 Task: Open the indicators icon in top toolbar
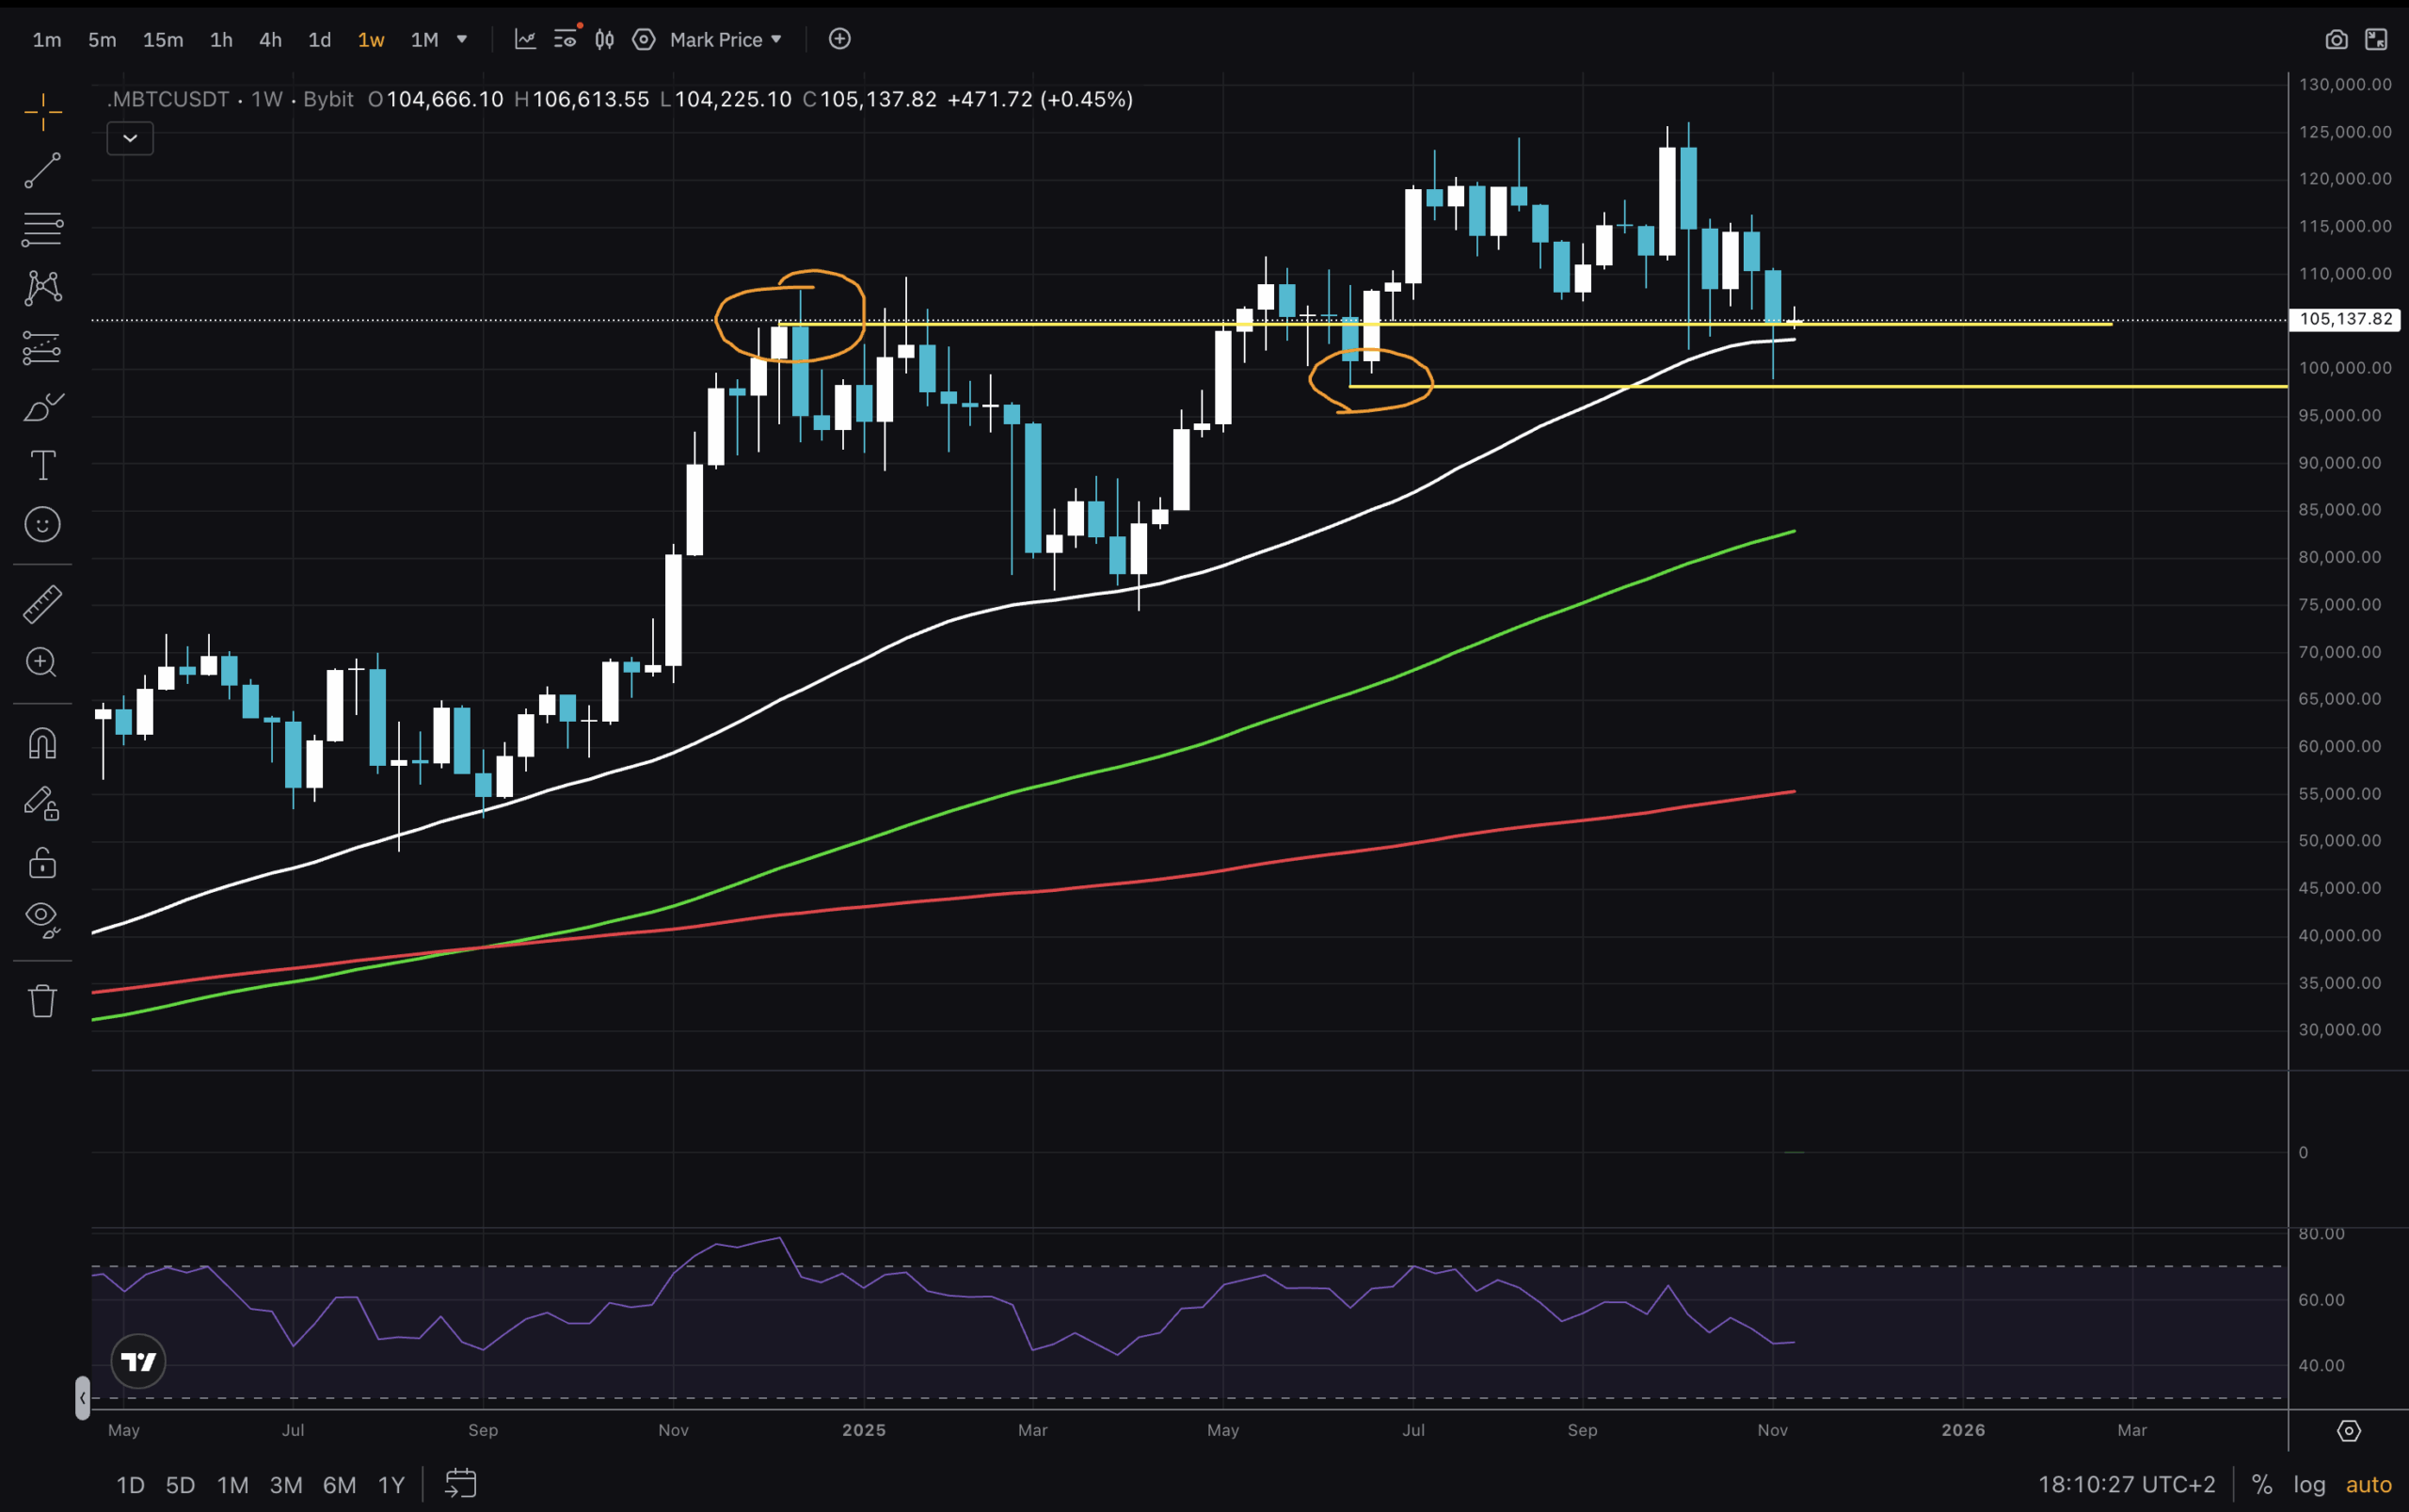[x=525, y=39]
